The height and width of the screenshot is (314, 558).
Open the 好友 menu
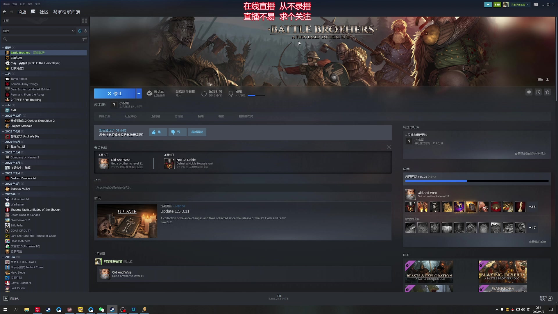(22, 4)
